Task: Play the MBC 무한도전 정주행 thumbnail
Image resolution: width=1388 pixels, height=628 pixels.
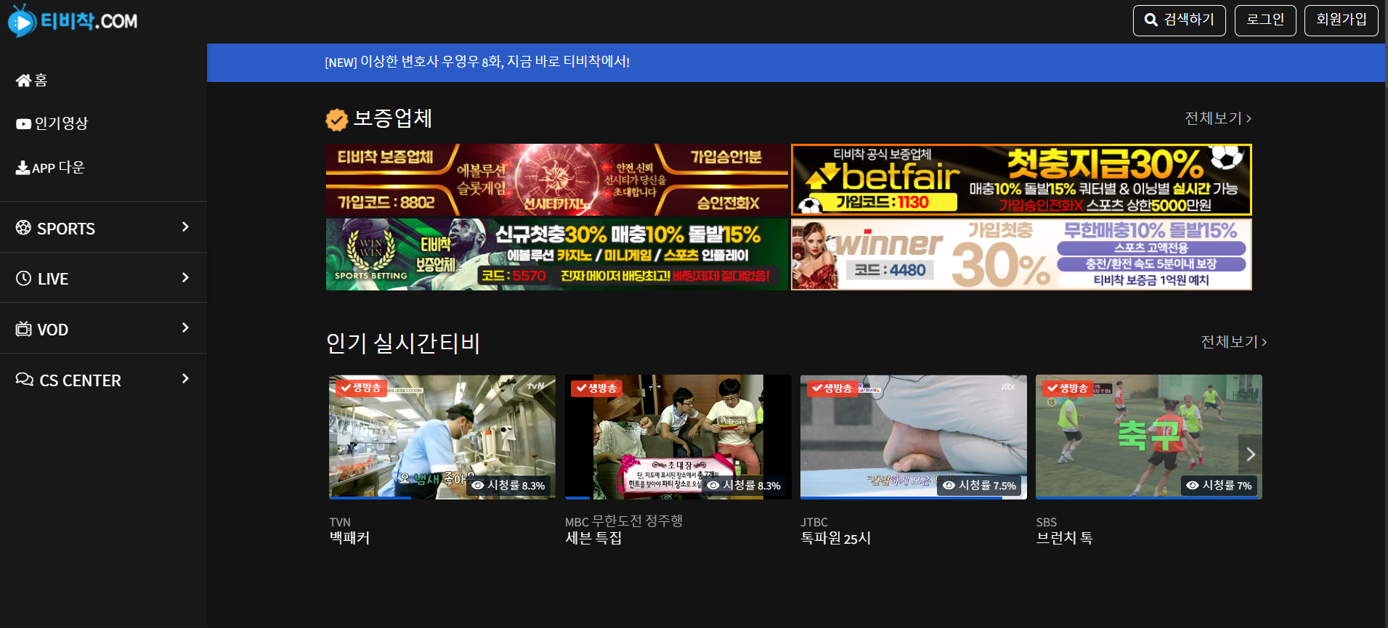Action: (x=678, y=437)
